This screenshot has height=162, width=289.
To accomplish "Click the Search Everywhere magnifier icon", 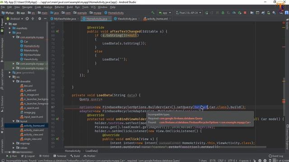I will pos(281,13).
